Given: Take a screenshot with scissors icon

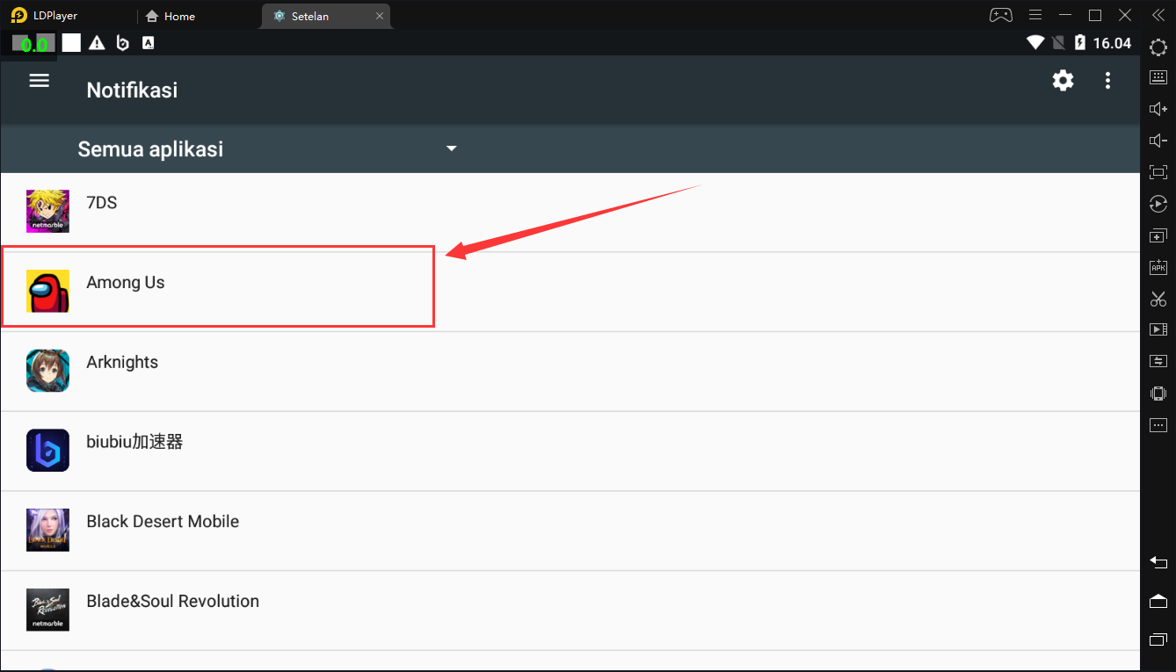Looking at the screenshot, I should (x=1158, y=299).
